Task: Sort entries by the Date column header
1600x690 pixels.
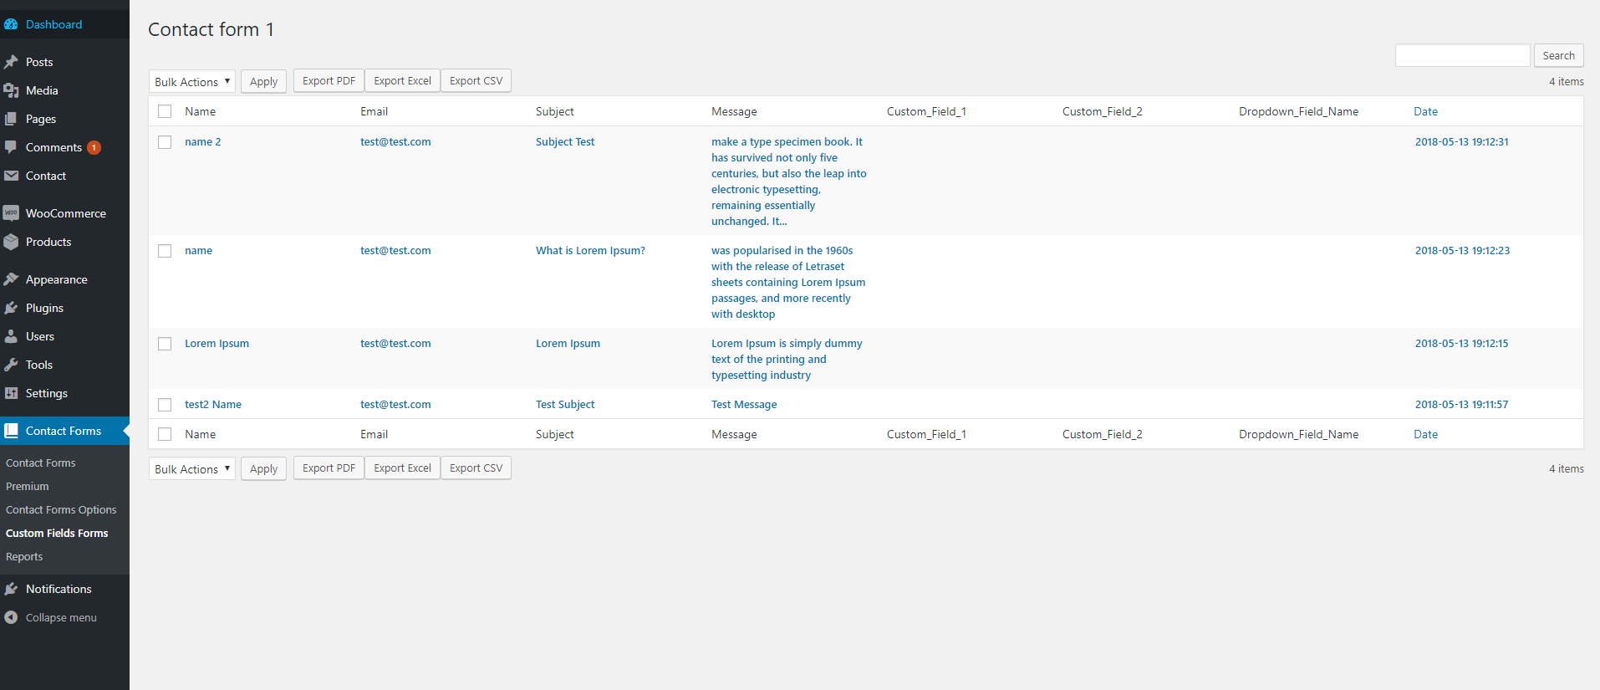Action: pos(1425,111)
